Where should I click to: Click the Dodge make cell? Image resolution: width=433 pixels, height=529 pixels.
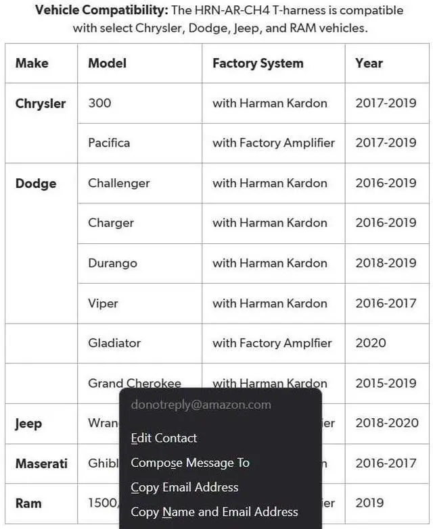(x=36, y=183)
